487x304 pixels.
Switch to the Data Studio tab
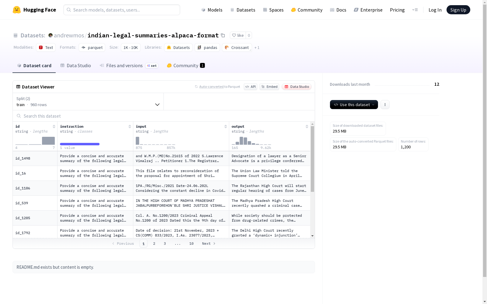click(76, 66)
